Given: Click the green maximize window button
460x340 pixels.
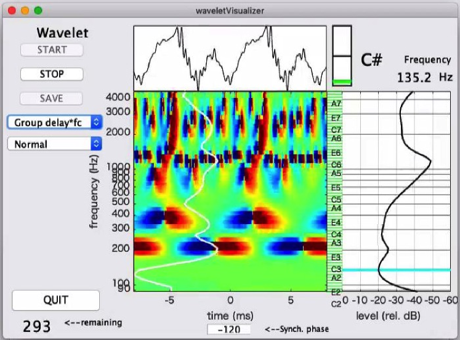Looking at the screenshot, I should click(38, 10).
